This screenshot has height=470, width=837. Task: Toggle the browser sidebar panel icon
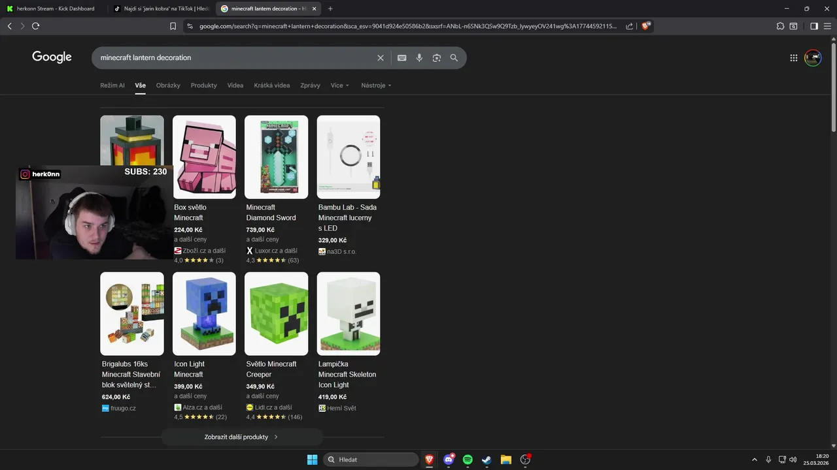[814, 26]
